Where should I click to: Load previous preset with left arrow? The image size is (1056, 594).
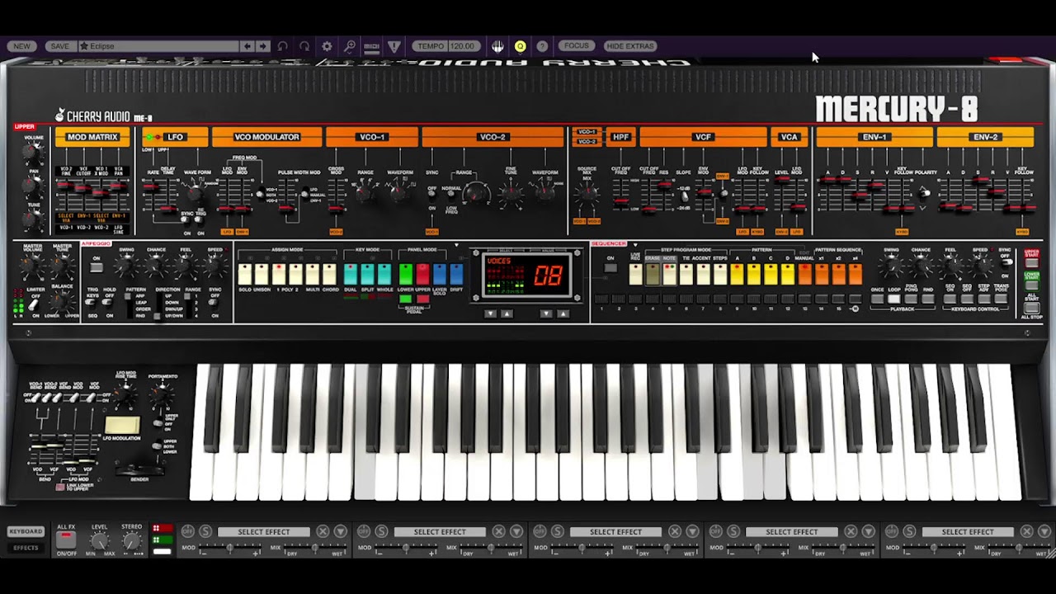[247, 46]
